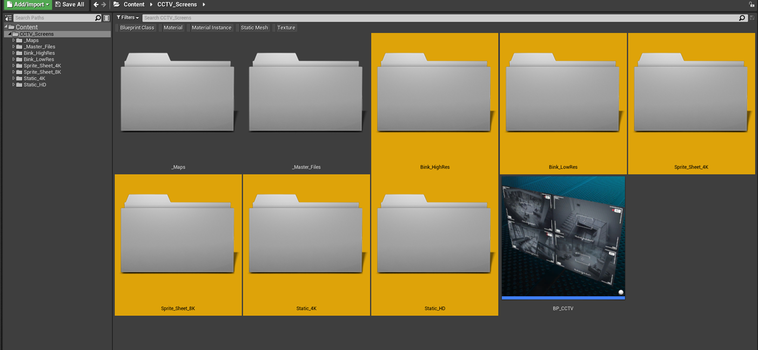Click the Search CCTV_Screens input field

click(438, 18)
